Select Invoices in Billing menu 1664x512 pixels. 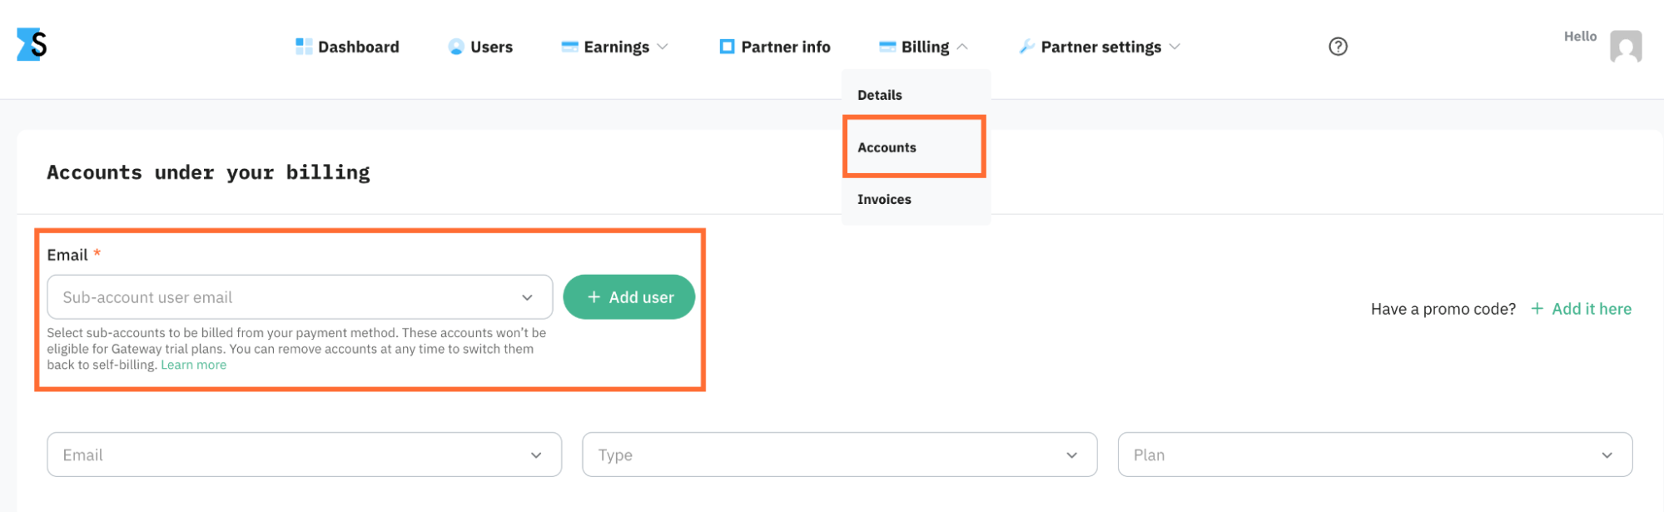coord(884,199)
